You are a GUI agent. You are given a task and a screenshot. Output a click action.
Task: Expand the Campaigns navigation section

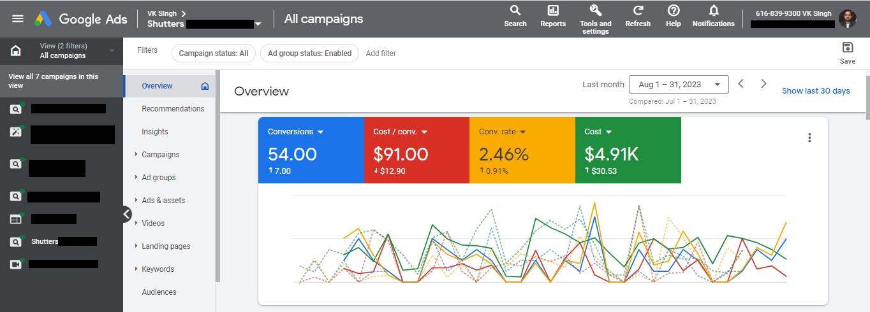(x=160, y=155)
